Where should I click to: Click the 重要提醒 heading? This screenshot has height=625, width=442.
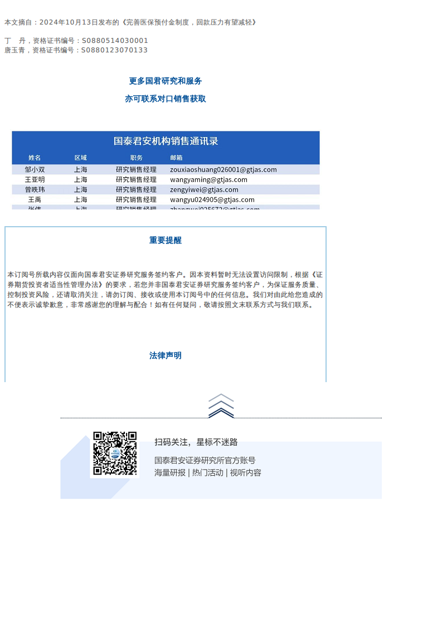(x=165, y=240)
